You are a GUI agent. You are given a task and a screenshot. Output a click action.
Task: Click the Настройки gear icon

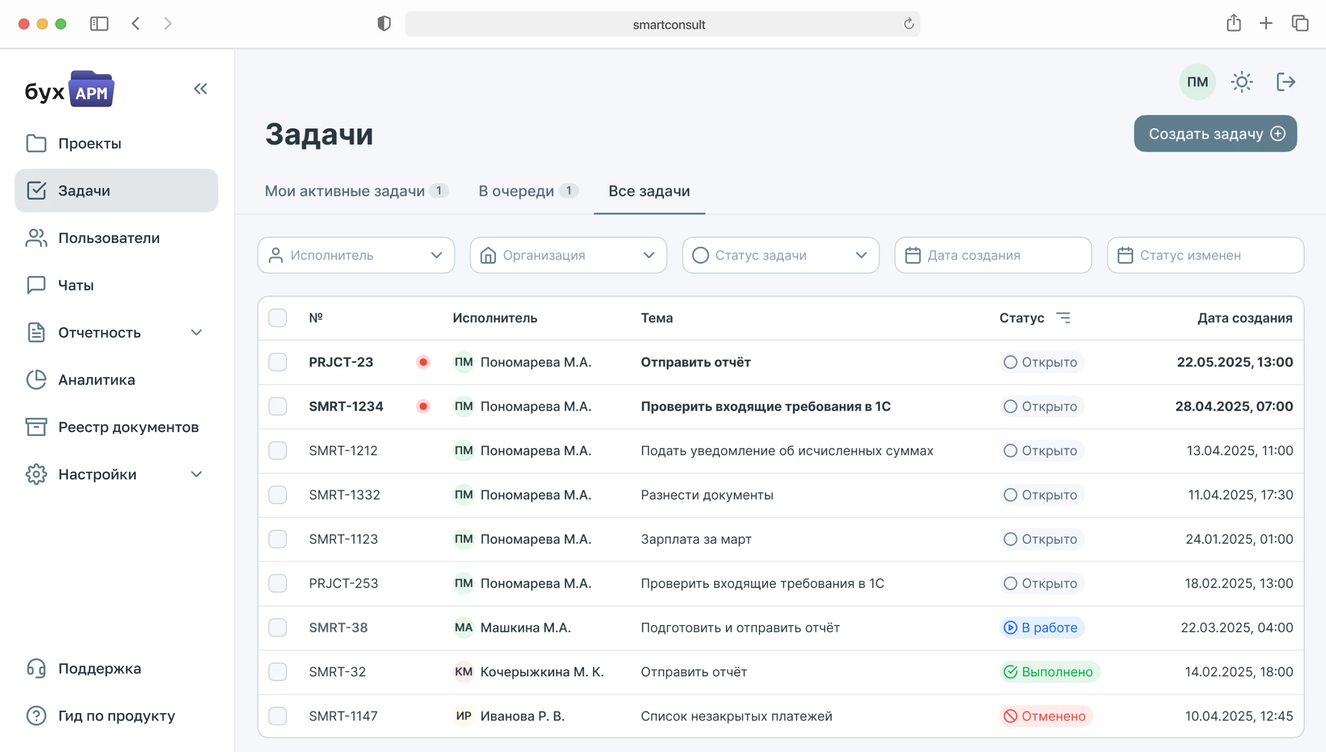(x=36, y=474)
